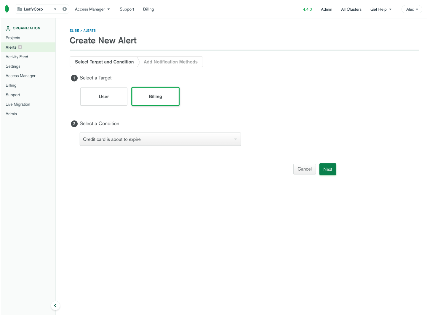Viewport: 427px width, 315px height.
Task: Cancel the alert creation
Action: [x=305, y=169]
